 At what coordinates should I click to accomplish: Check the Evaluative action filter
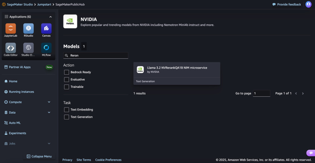[x=66, y=80]
